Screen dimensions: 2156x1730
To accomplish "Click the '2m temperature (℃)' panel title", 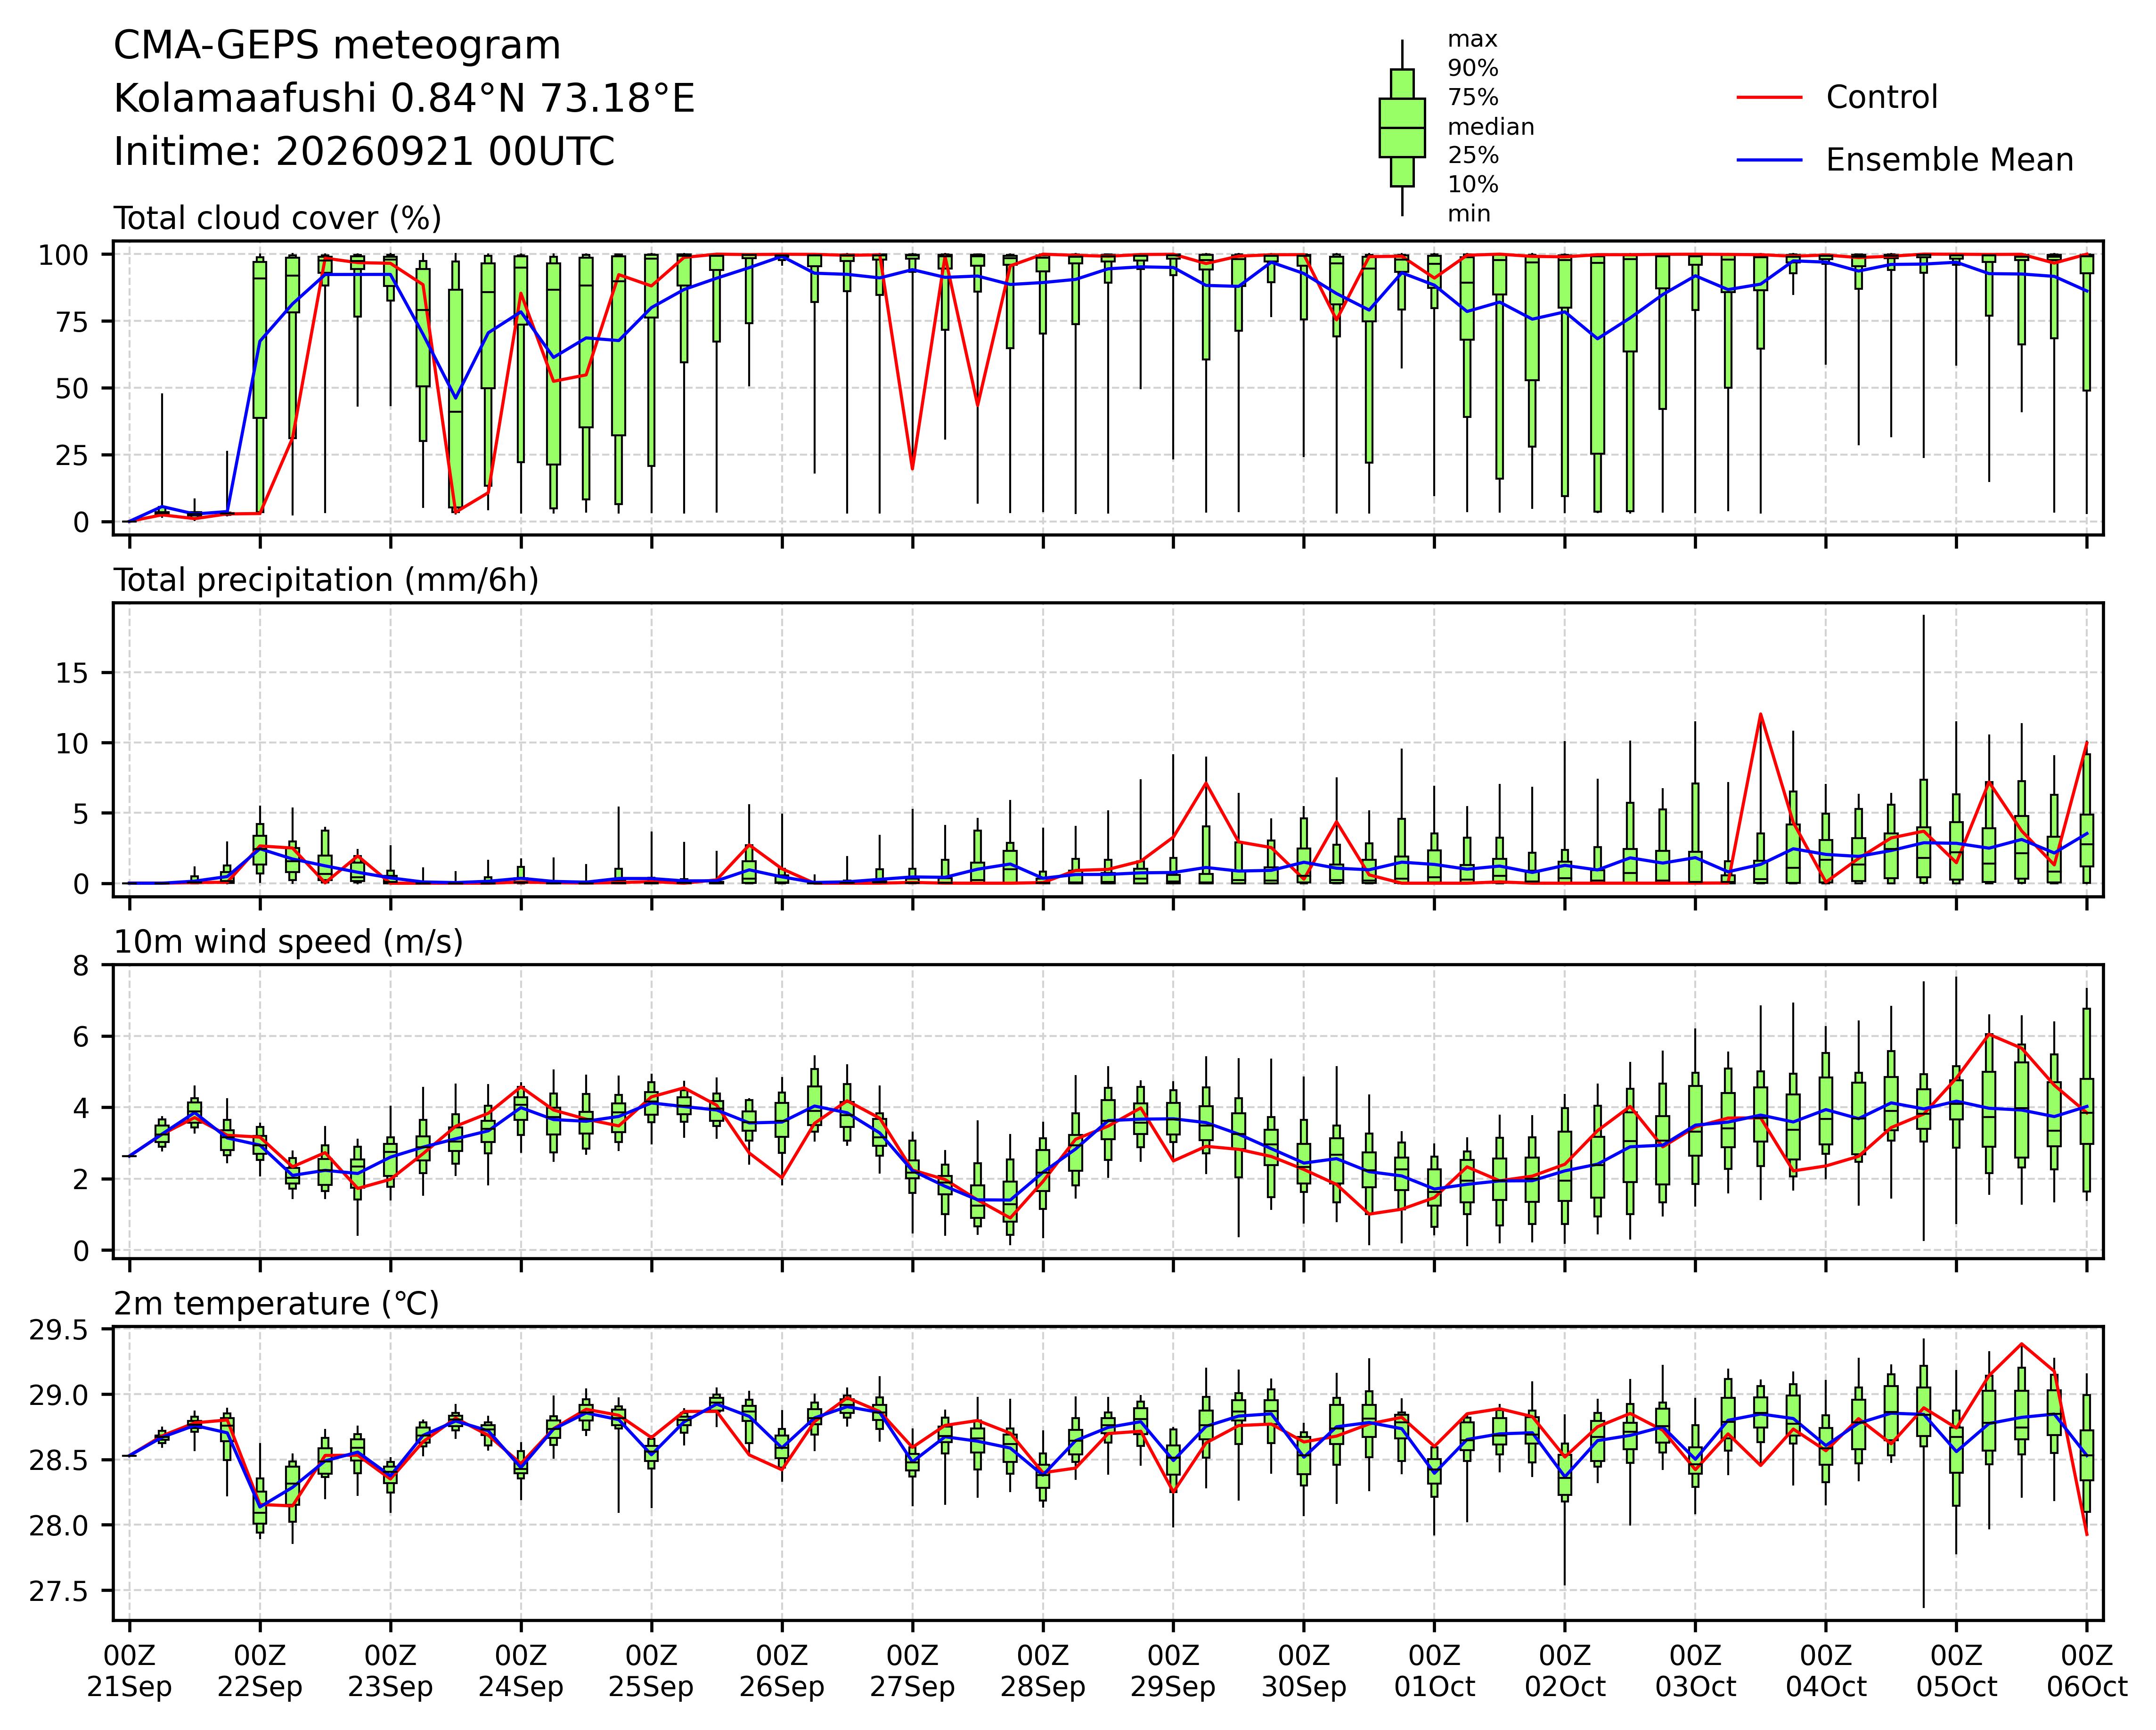I will [x=276, y=1305].
